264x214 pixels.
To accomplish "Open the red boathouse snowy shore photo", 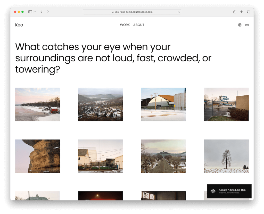I will click(x=37, y=104).
